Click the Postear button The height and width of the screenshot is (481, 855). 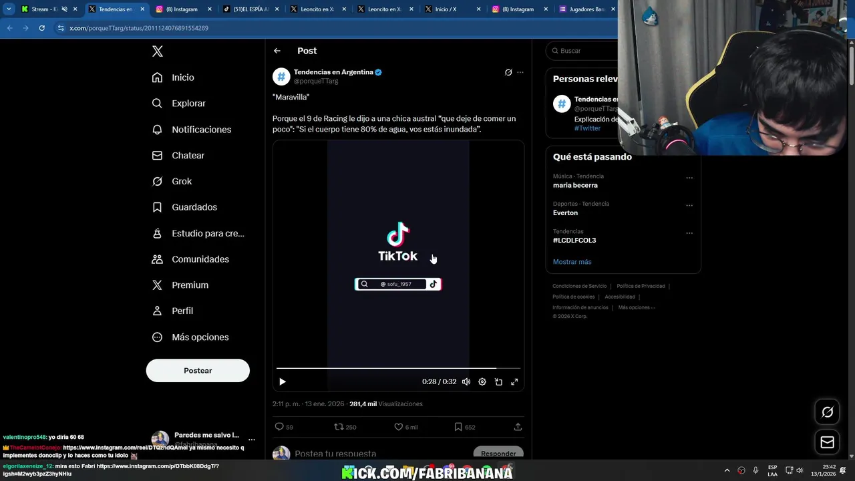tap(198, 371)
